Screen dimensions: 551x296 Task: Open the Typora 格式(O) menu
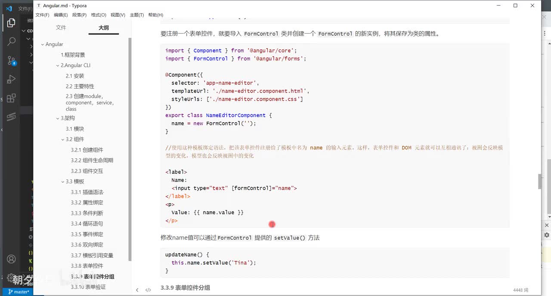pyautogui.click(x=99, y=15)
